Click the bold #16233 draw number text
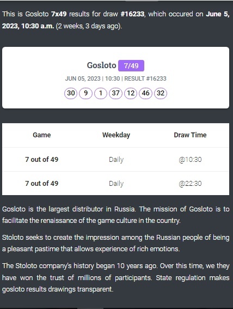This screenshot has height=309, width=233. click(132, 14)
